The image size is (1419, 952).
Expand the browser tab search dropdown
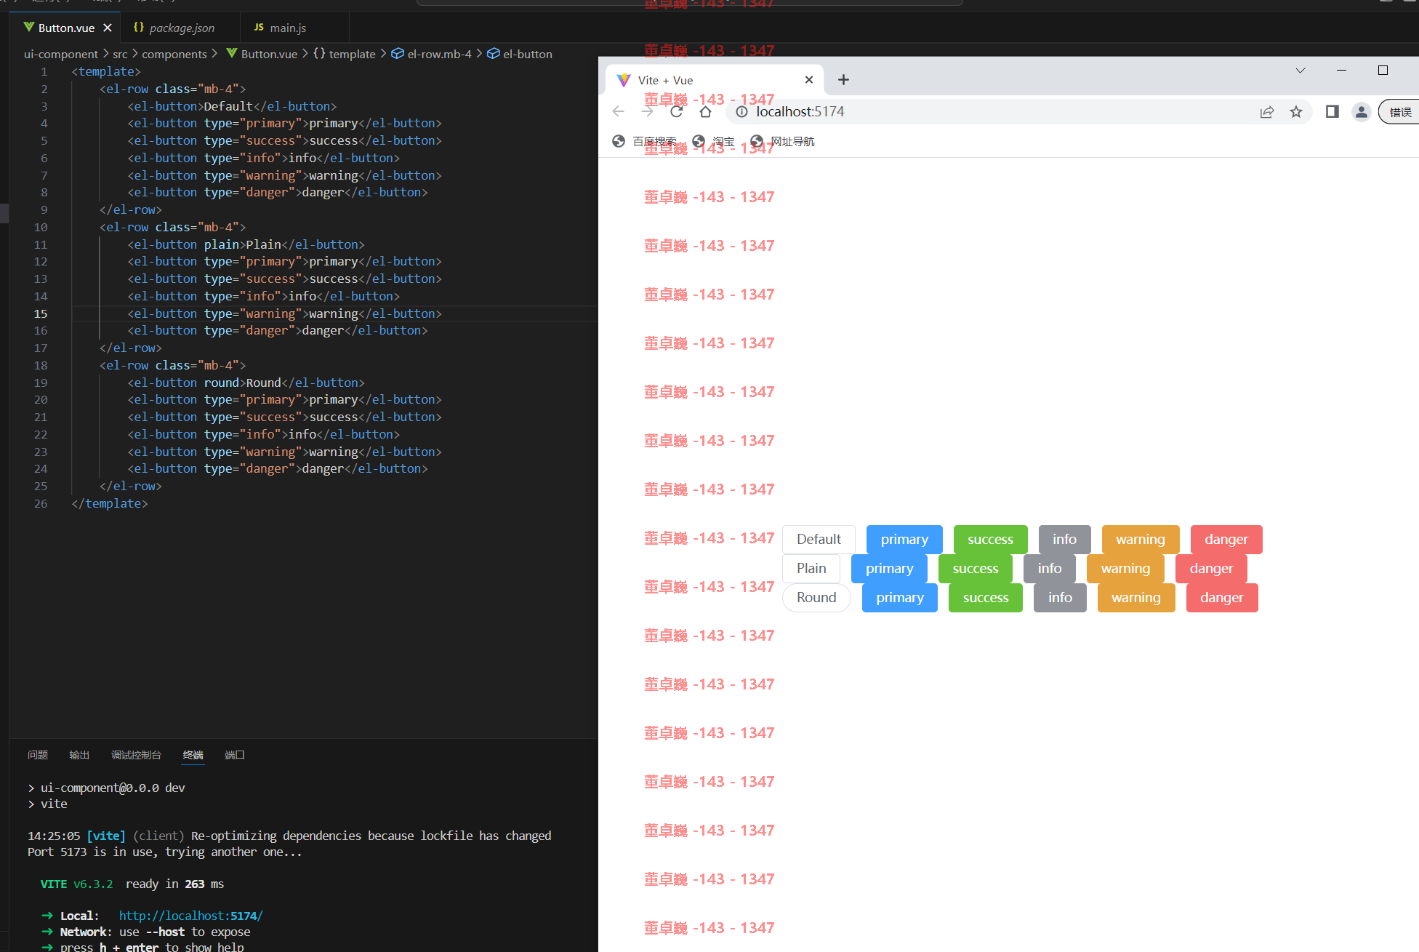[1301, 70]
